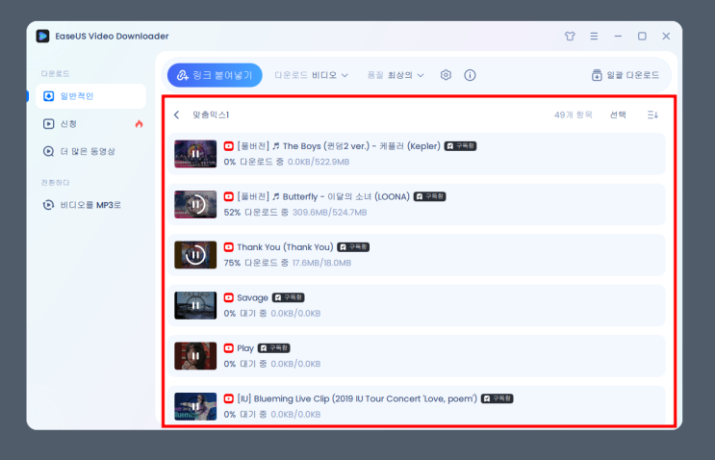Click the 49개 항목 item count text

point(574,115)
